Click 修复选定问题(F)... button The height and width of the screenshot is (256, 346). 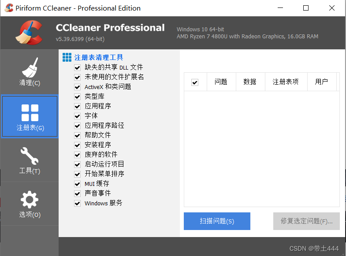(x=306, y=221)
